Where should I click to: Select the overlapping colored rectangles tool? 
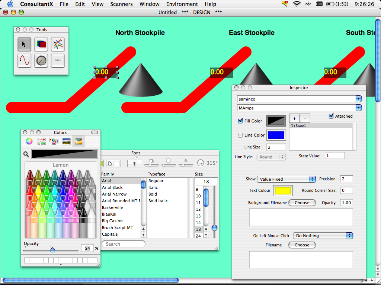coord(41,44)
